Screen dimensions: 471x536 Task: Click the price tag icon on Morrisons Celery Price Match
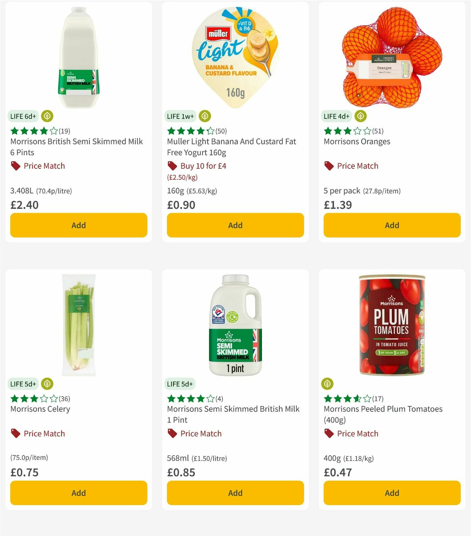(x=16, y=433)
